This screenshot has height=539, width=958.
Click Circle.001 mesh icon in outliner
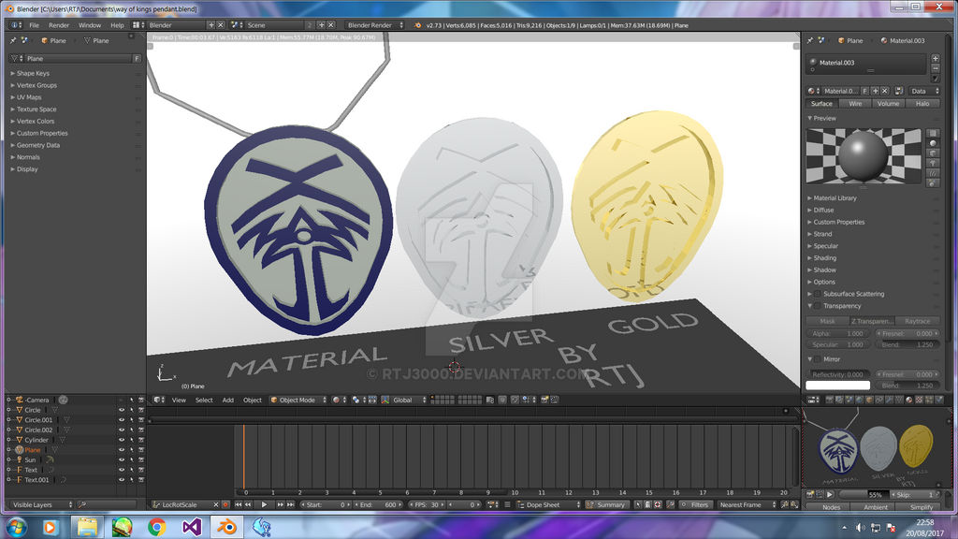[x=20, y=420]
